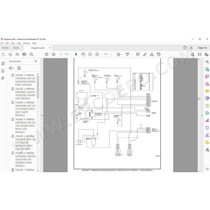
Task: Switch to the Tools tab
Action: coord(16,48)
